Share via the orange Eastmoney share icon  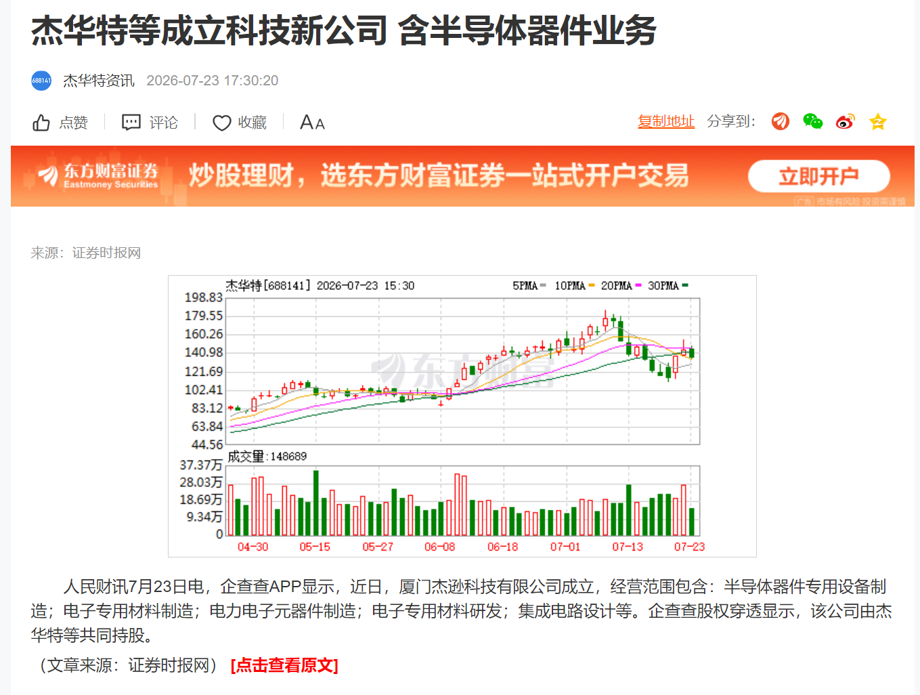coord(781,121)
